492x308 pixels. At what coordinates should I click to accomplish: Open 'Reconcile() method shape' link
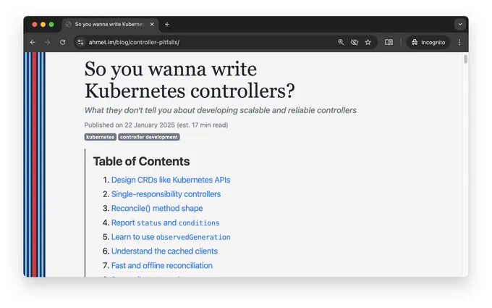(x=157, y=208)
